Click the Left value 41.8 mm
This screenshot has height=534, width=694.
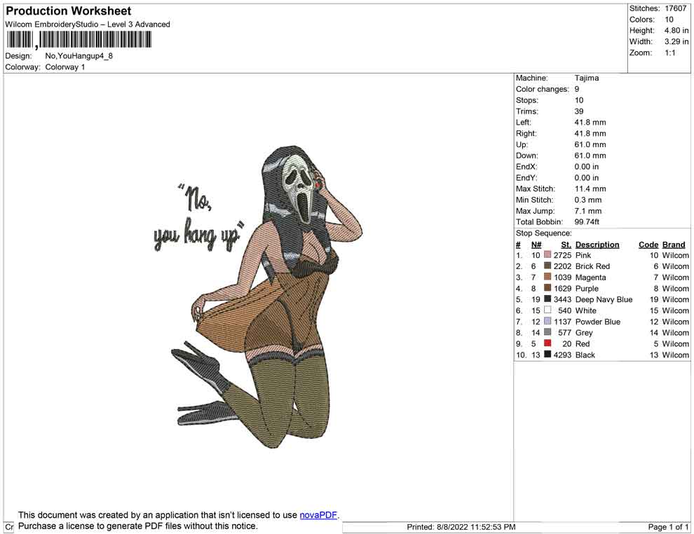590,122
